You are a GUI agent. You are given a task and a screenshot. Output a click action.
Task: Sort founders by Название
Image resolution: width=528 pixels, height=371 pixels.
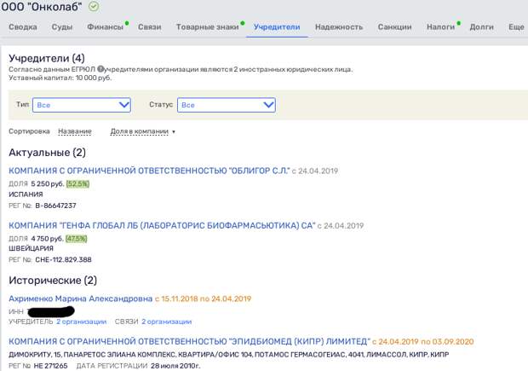click(75, 131)
